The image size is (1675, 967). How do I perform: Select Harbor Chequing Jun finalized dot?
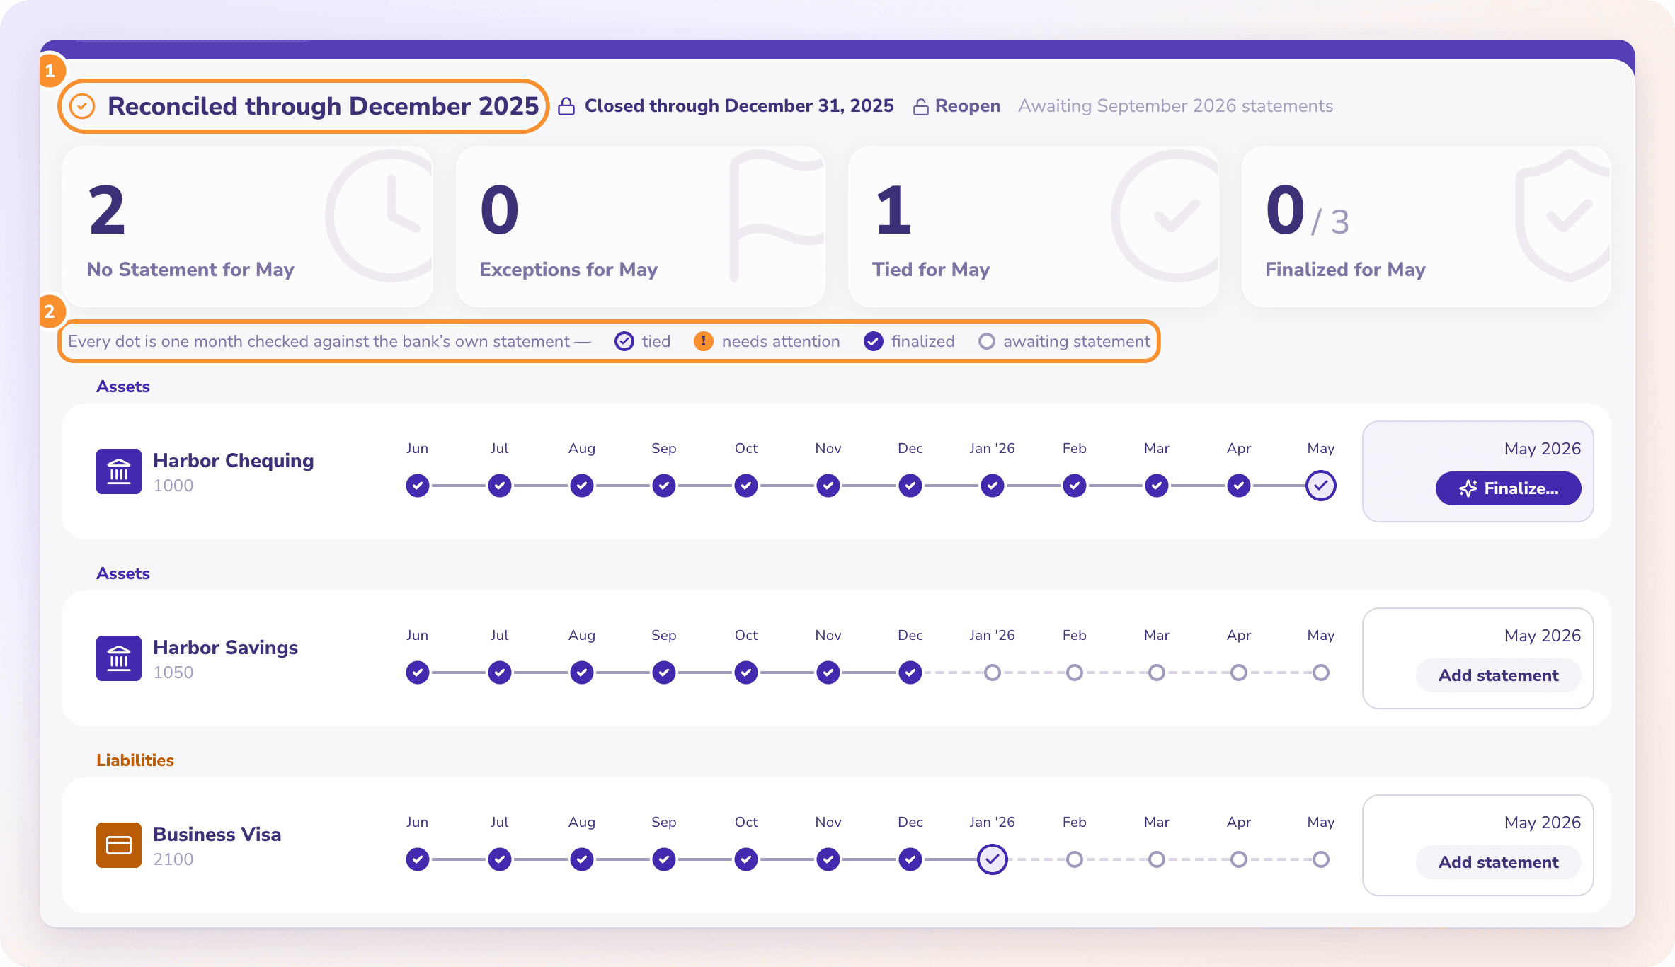[418, 486]
